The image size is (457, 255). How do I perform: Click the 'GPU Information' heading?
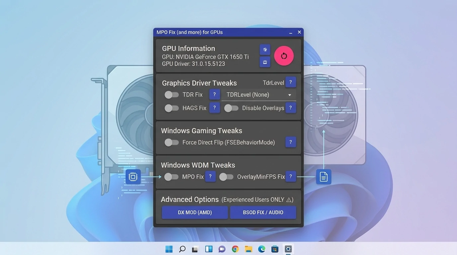188,48
